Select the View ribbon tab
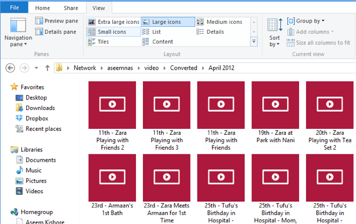The image size is (356, 224). 98,8
